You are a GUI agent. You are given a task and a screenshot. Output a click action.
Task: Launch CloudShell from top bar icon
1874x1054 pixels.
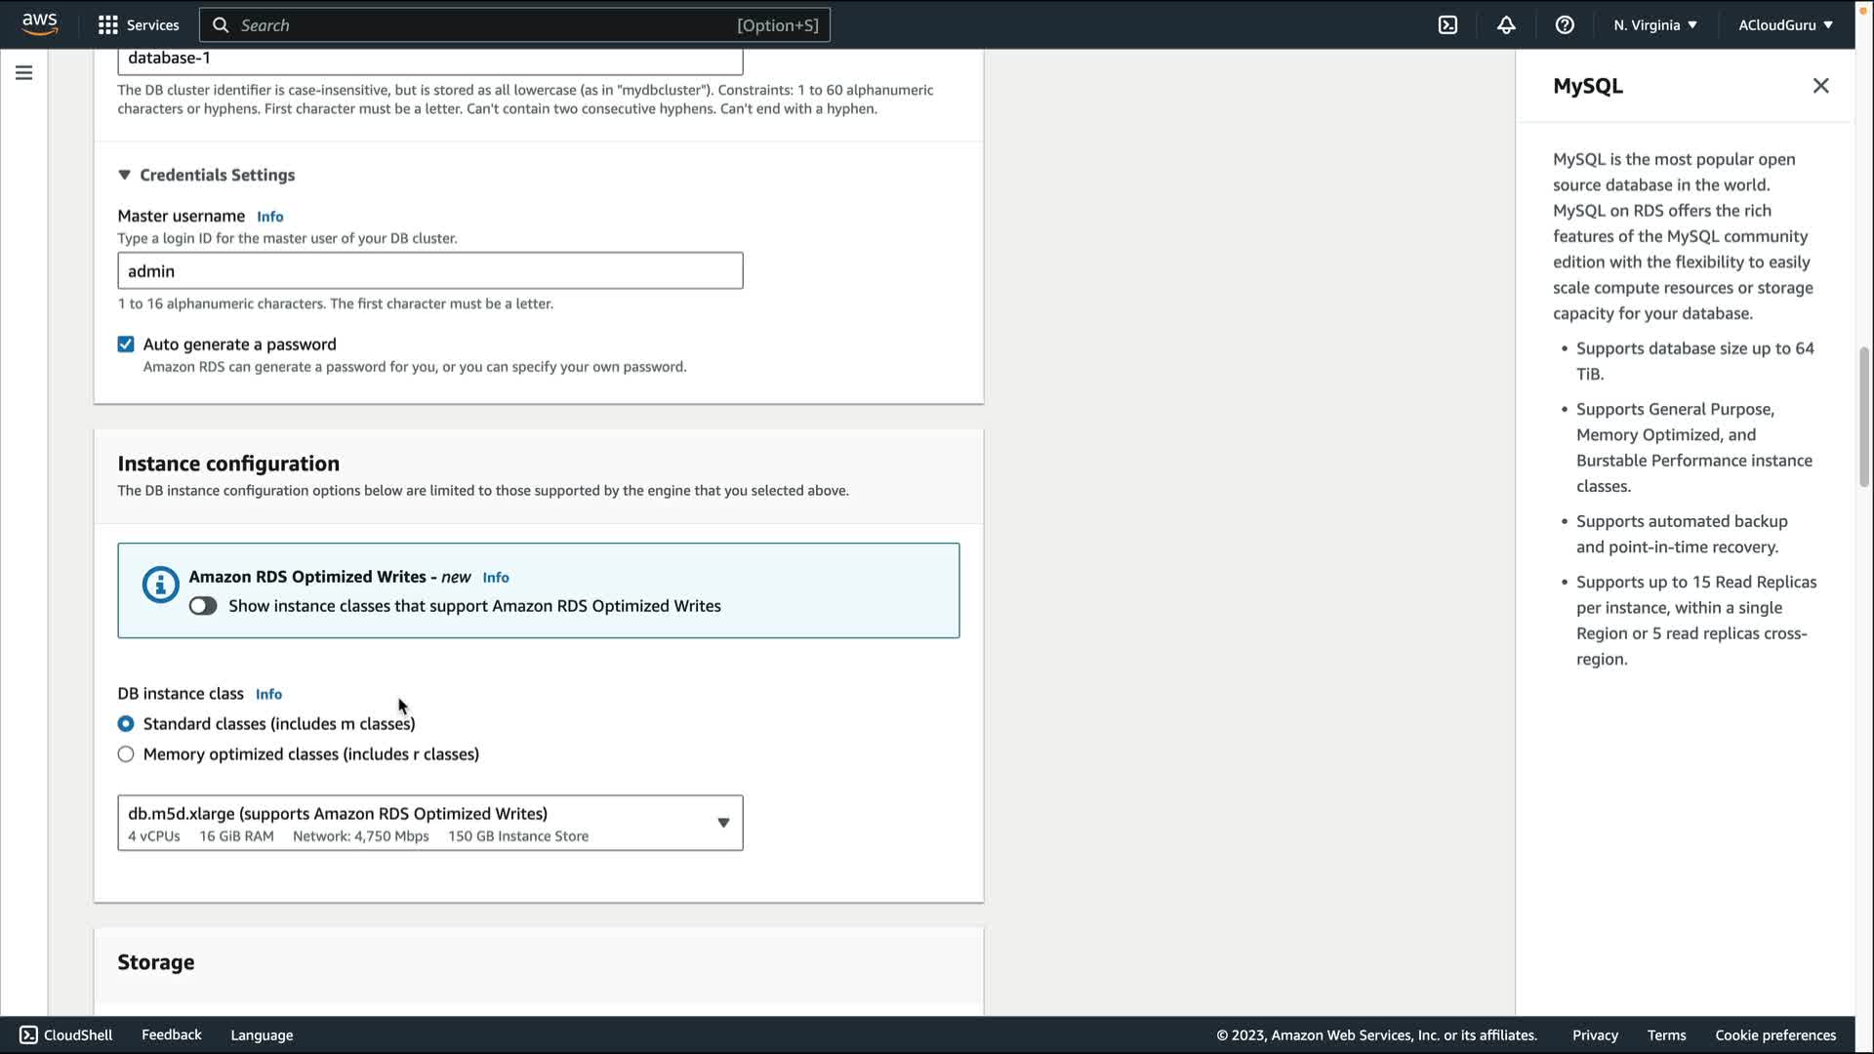click(1447, 25)
